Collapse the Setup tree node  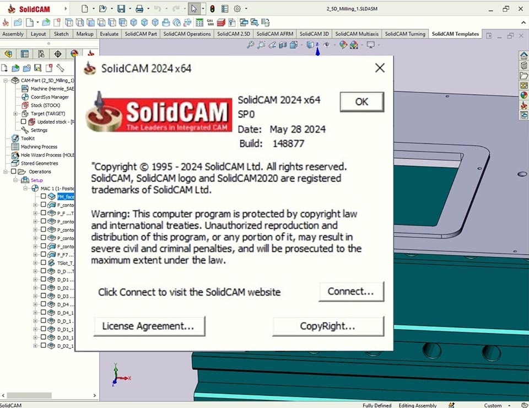click(15, 180)
